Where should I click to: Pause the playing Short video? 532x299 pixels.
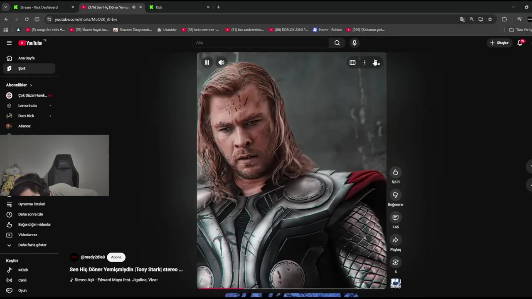tap(207, 62)
